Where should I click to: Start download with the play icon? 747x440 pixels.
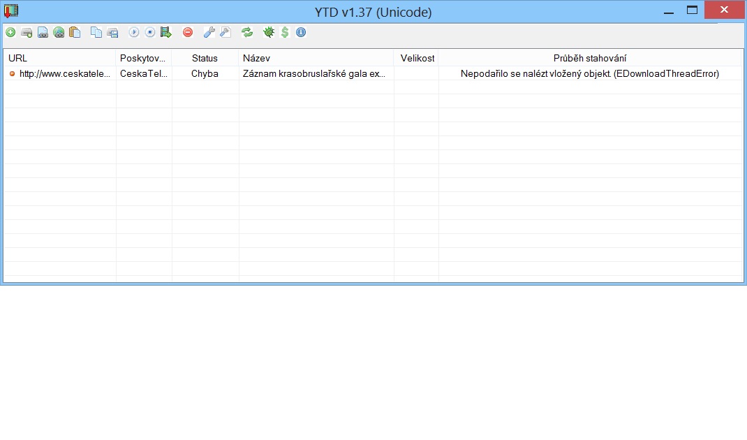click(134, 32)
